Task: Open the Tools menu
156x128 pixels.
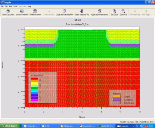Action: [x=15, y=7]
